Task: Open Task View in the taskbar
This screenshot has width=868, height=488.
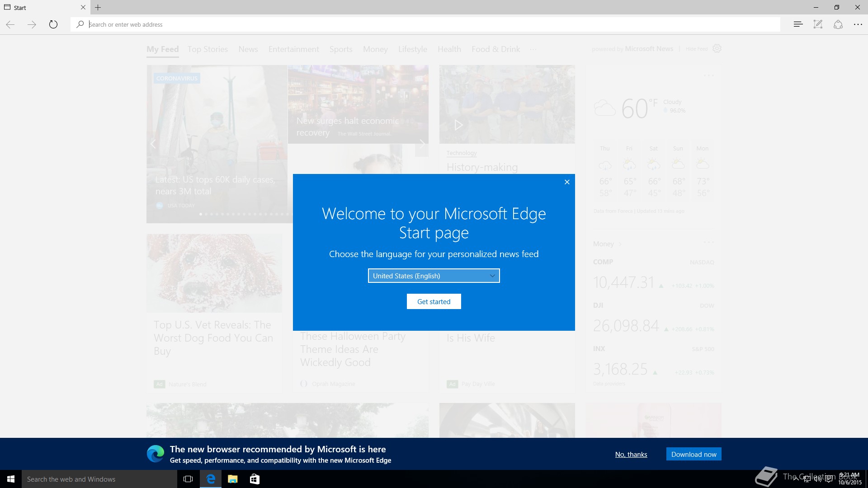Action: tap(188, 479)
